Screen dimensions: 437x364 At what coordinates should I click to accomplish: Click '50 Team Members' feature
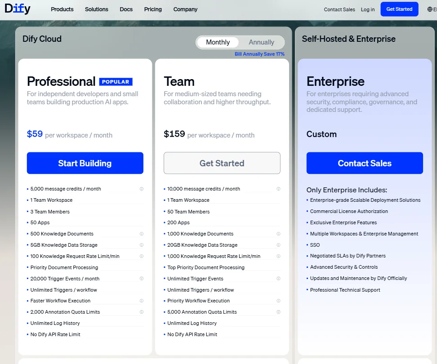click(x=188, y=212)
